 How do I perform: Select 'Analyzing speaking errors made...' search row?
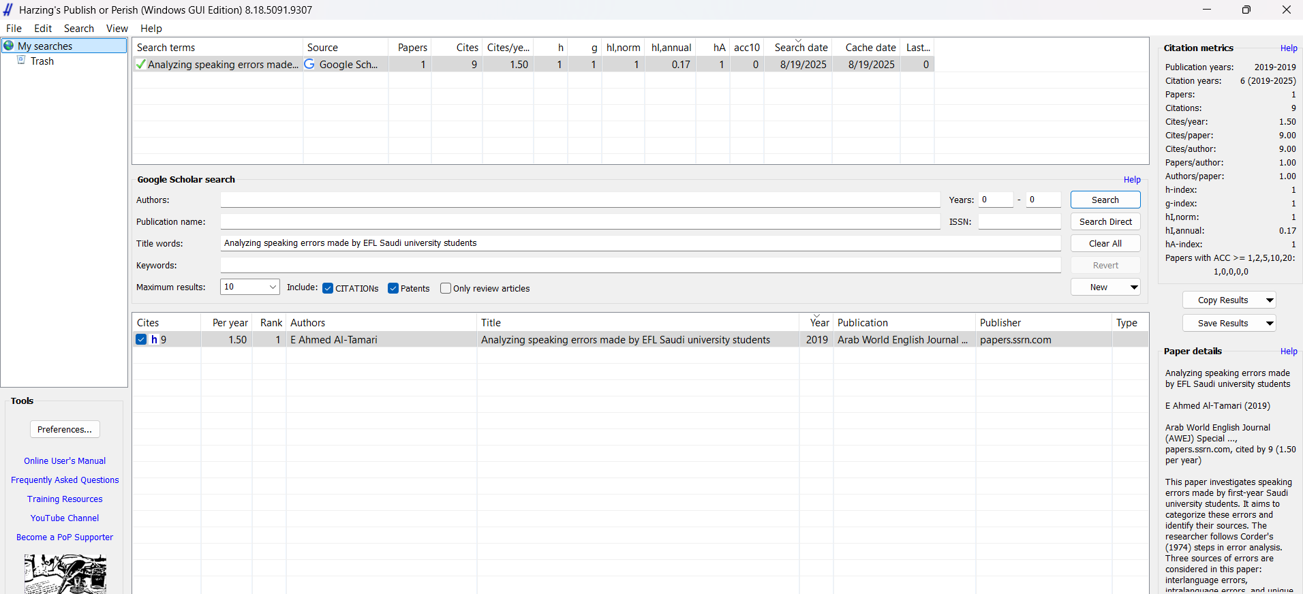point(534,65)
